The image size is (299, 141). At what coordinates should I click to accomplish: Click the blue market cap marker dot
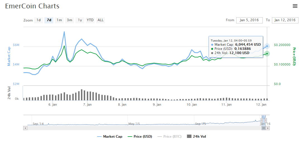tap(267, 46)
